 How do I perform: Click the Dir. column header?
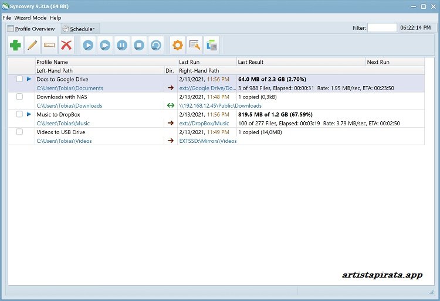tap(171, 70)
